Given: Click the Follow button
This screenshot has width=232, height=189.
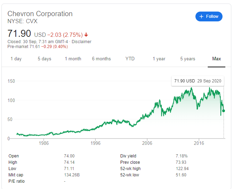Looking at the screenshot, I should [x=209, y=16].
